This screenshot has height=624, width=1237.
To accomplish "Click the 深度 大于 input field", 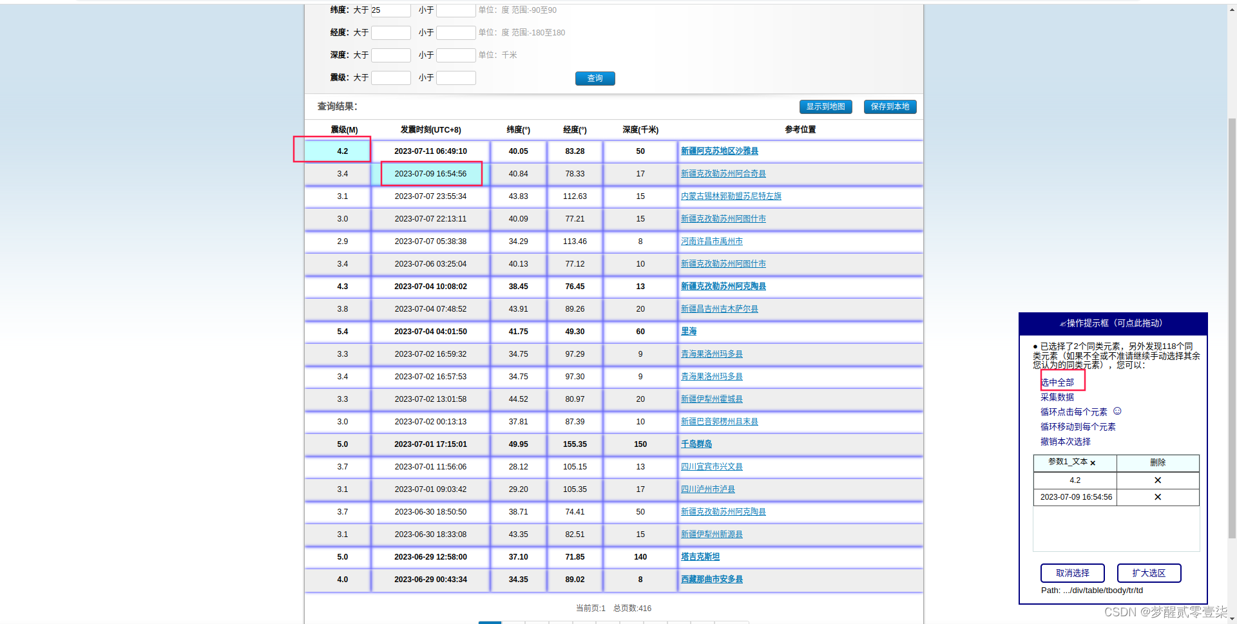I will coord(390,55).
